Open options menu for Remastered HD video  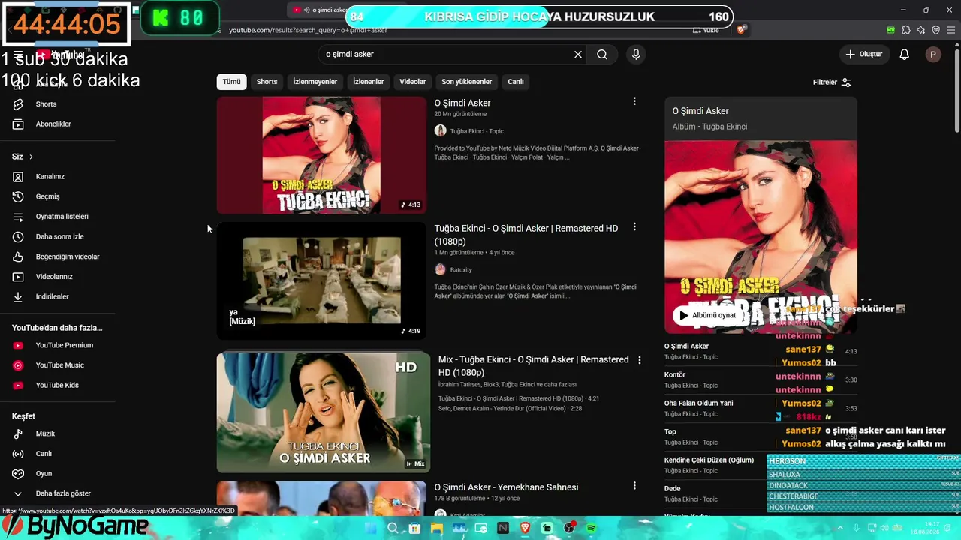click(x=634, y=226)
